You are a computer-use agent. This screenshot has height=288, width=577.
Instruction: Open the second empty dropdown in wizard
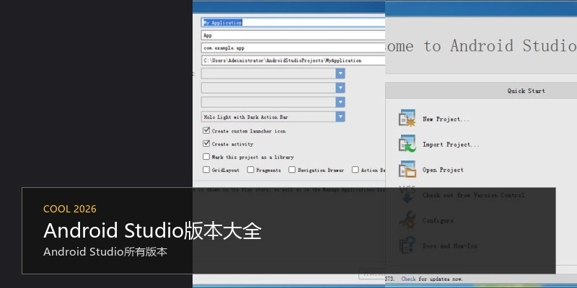pyautogui.click(x=273, y=88)
